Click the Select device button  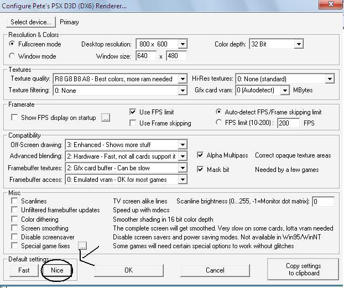pyautogui.click(x=31, y=22)
